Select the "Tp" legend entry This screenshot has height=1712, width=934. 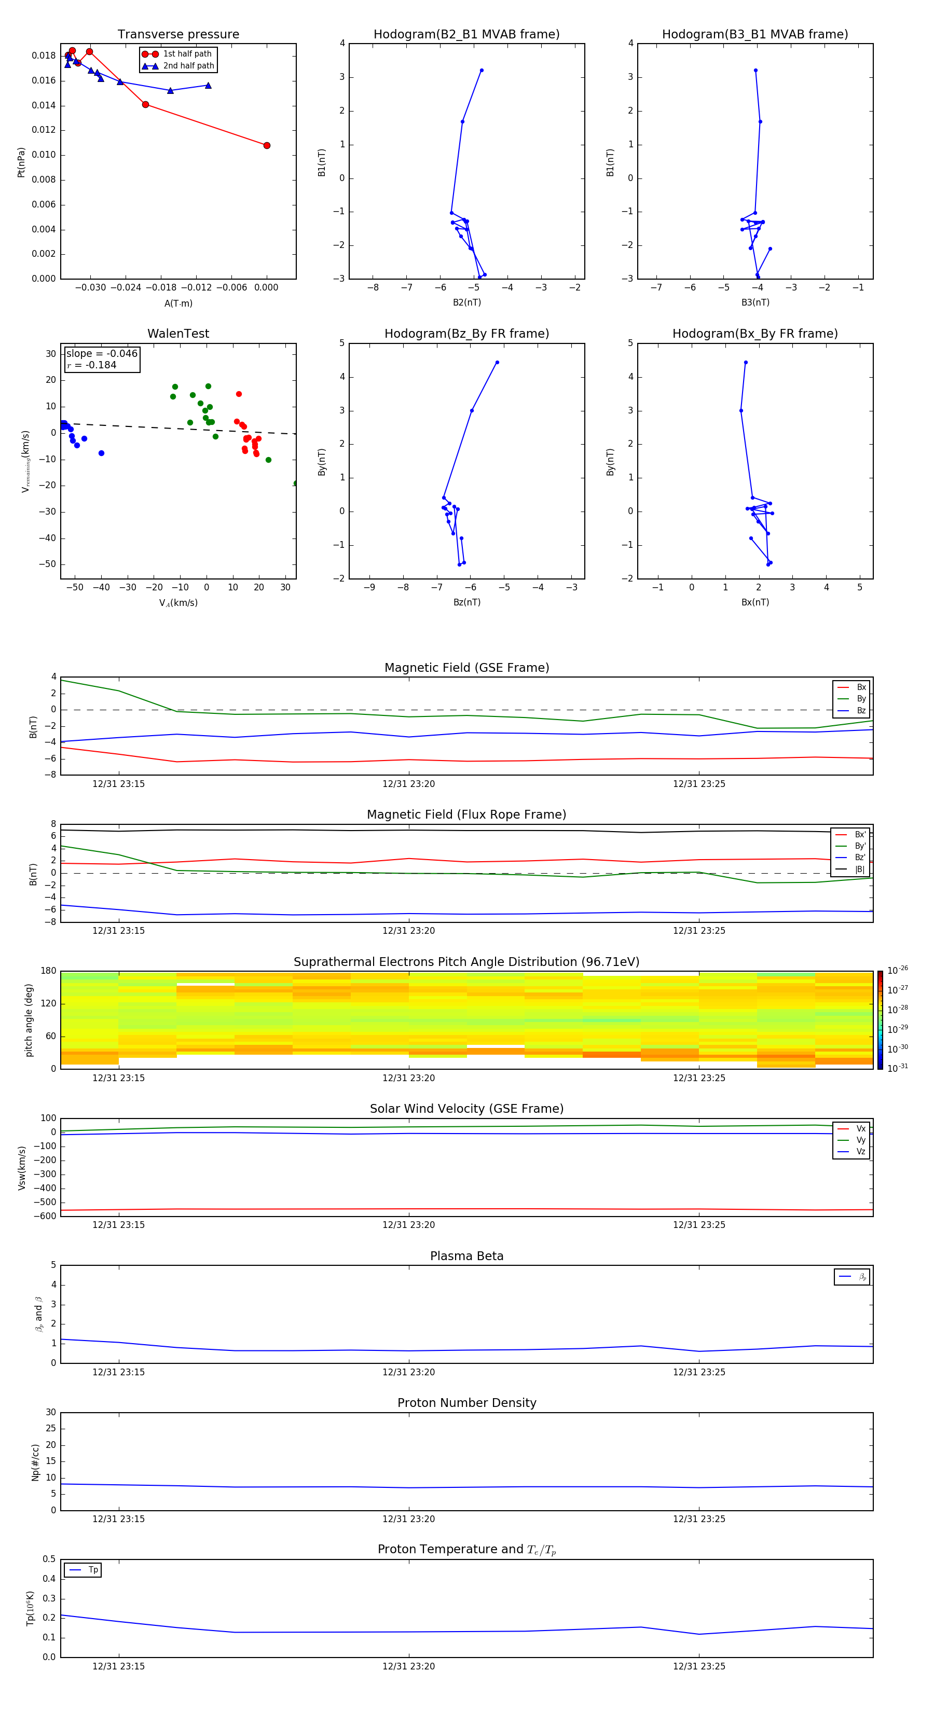point(83,1570)
